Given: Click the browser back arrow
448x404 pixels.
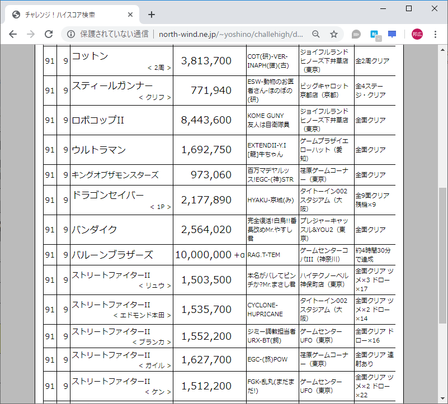Looking at the screenshot, I should tap(13, 34).
